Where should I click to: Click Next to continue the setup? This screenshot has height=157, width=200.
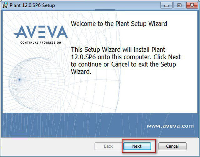(137, 146)
